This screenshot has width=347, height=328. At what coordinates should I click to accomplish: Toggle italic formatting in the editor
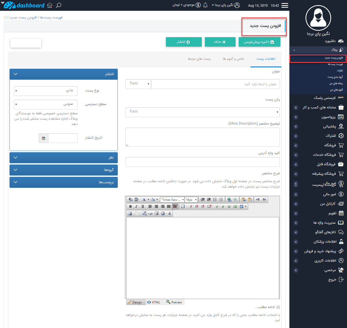(136, 207)
